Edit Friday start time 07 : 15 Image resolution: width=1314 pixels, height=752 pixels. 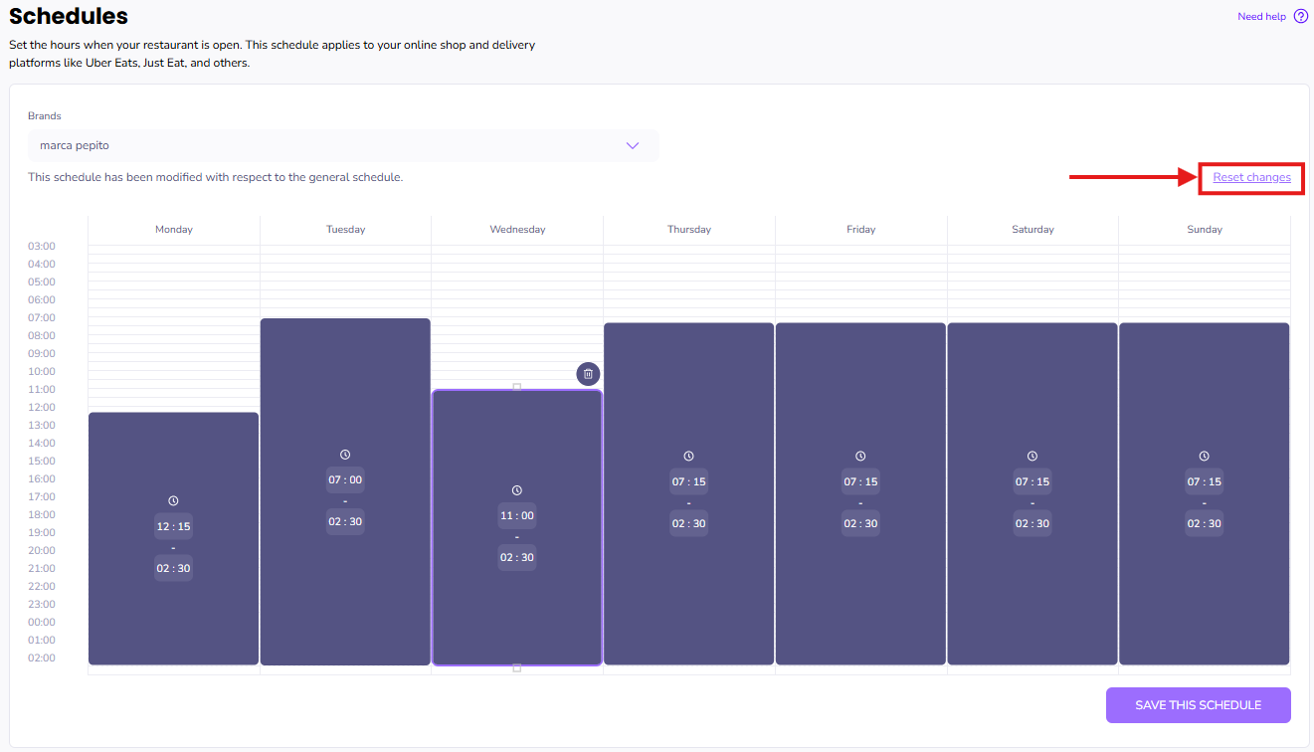[x=860, y=481]
